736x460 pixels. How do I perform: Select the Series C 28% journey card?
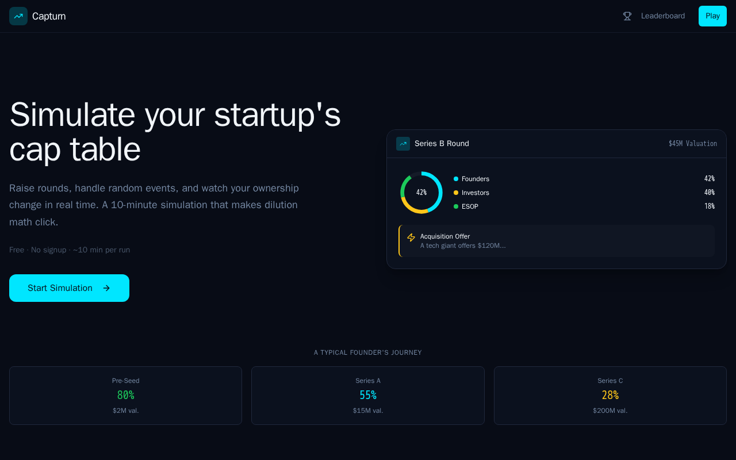click(x=610, y=396)
